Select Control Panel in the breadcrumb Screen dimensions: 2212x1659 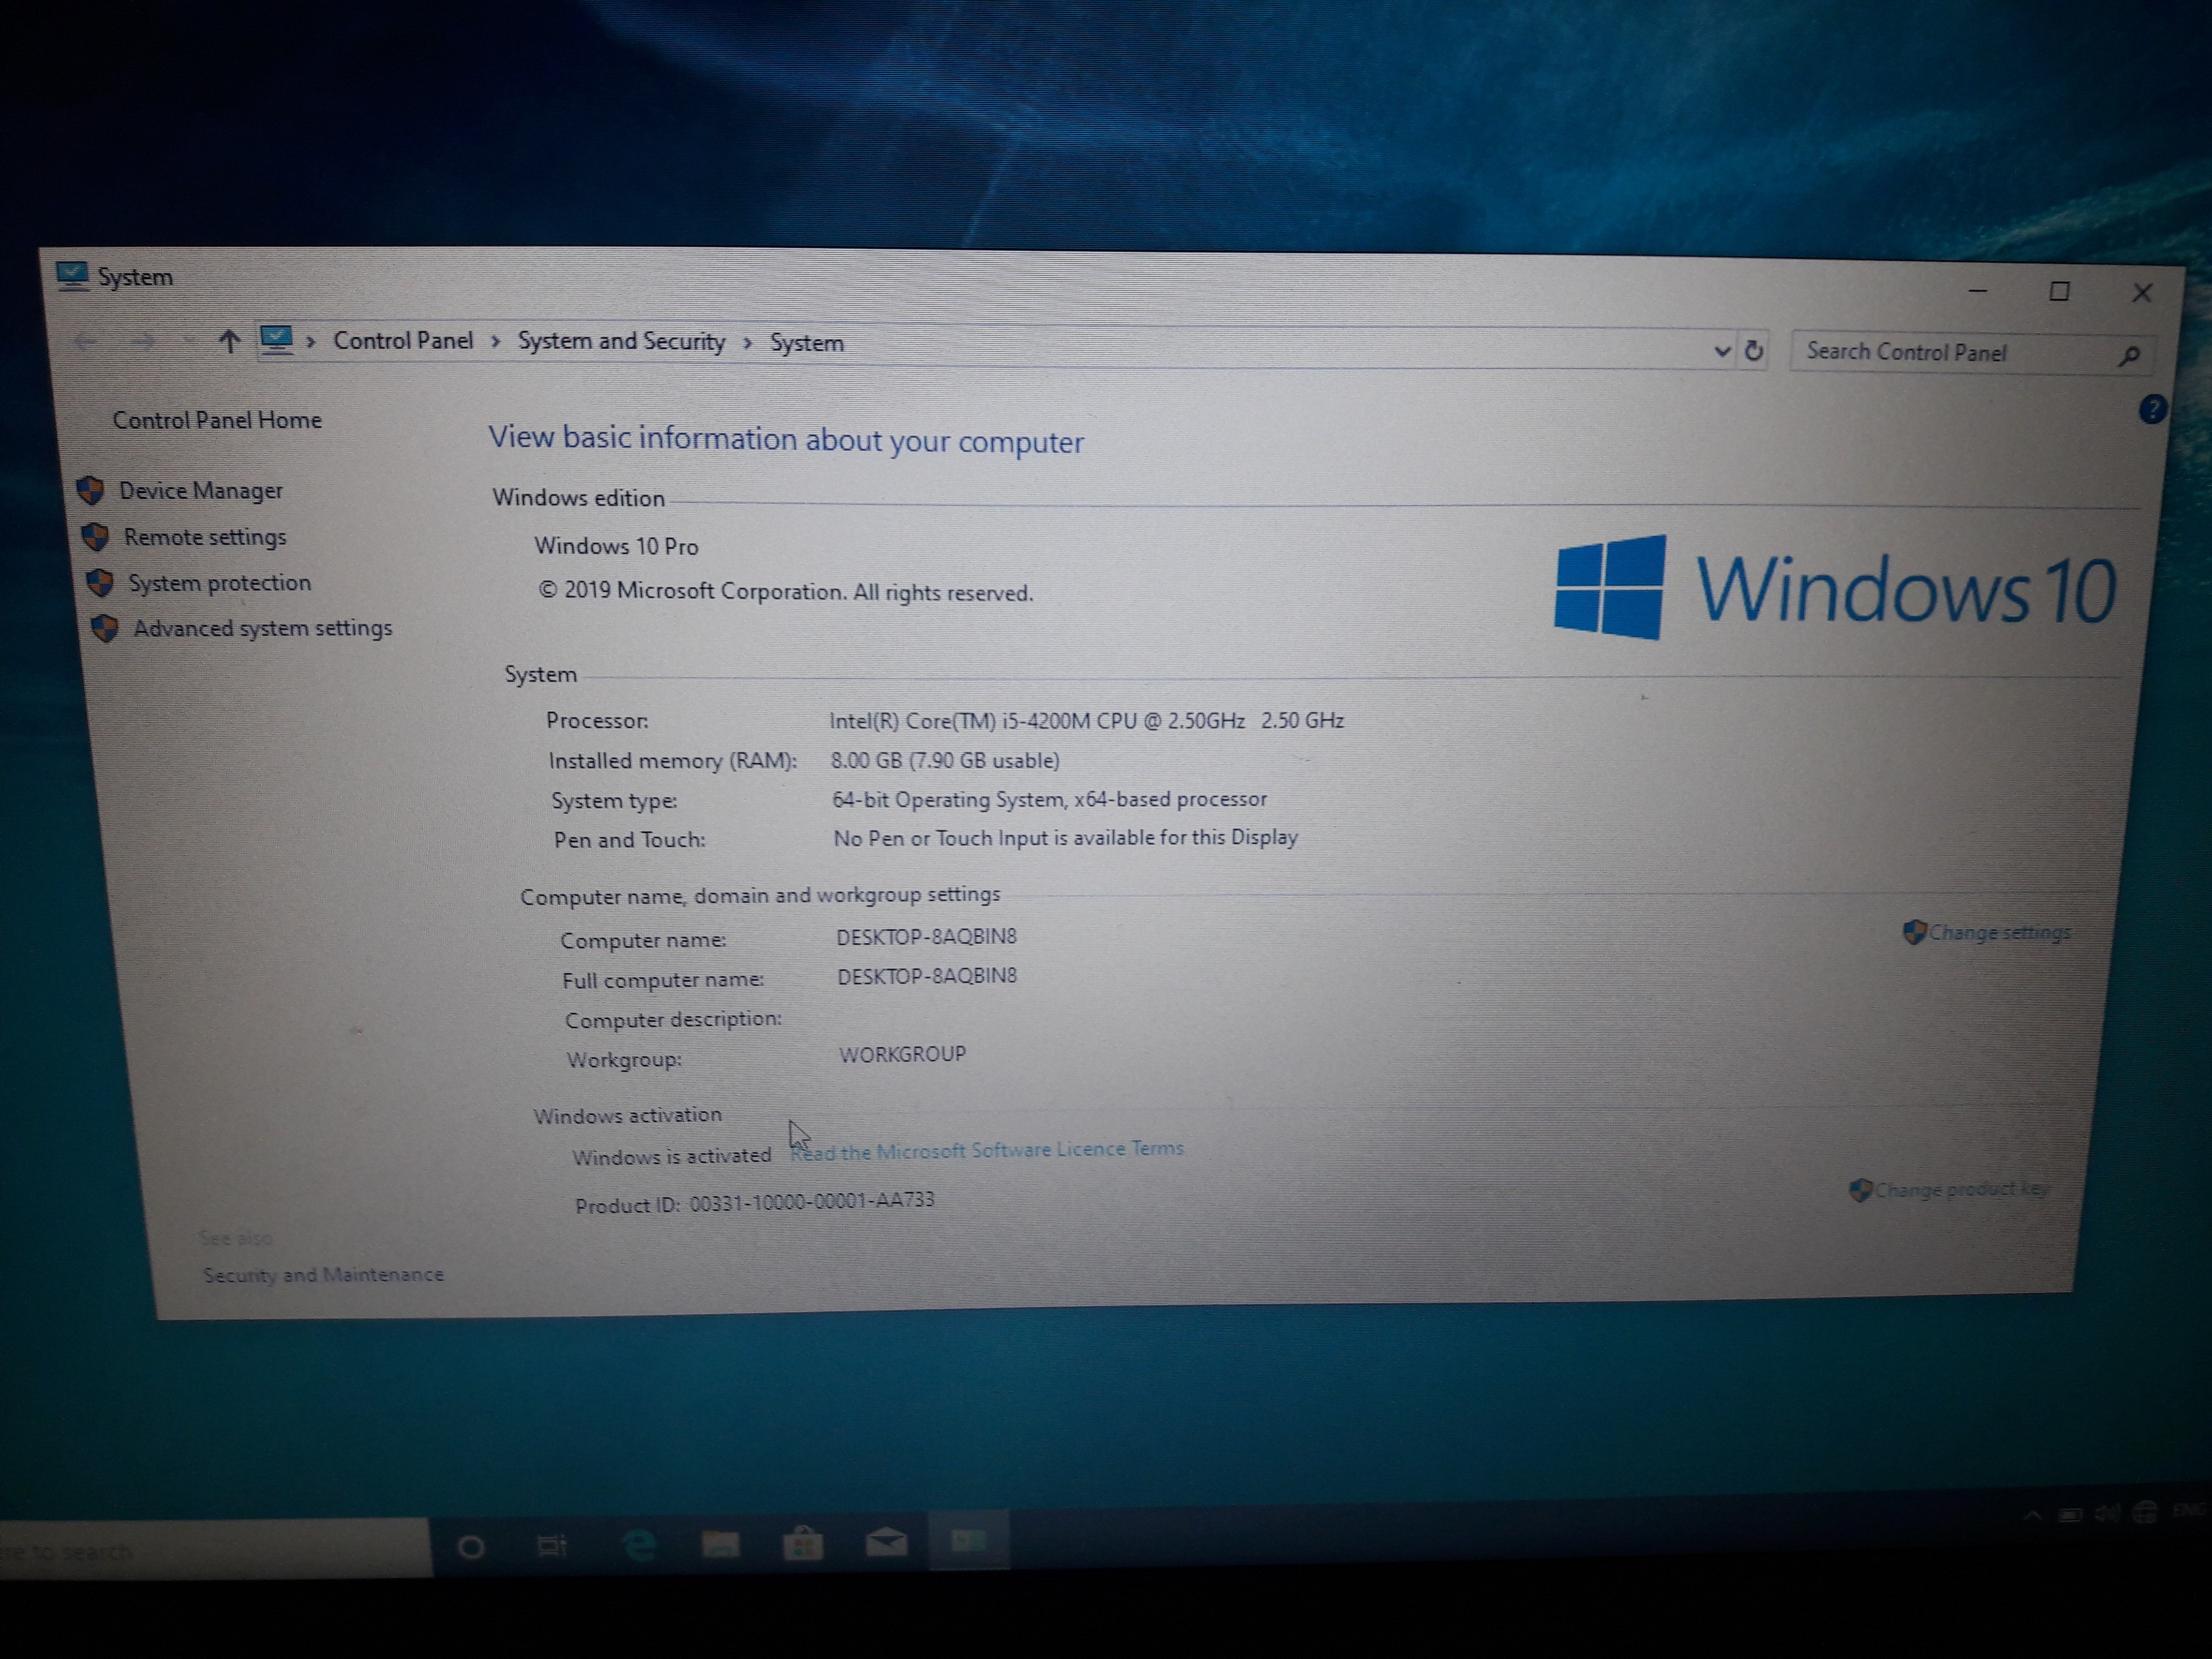tap(403, 341)
